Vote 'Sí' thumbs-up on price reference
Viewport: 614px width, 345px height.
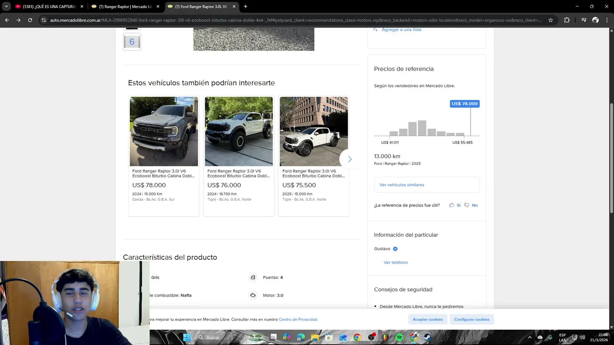(455, 205)
